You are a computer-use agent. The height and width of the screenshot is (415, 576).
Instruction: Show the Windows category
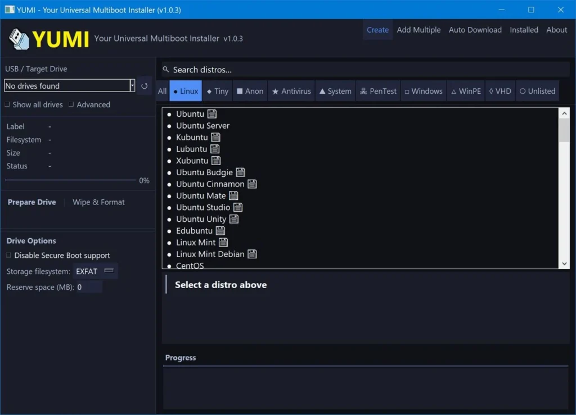[424, 91]
